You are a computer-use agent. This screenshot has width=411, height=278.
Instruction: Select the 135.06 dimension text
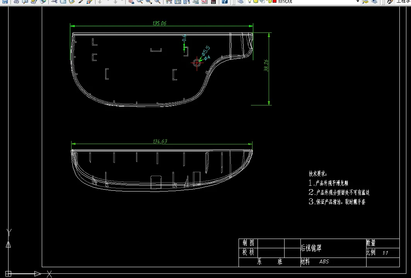159,23
